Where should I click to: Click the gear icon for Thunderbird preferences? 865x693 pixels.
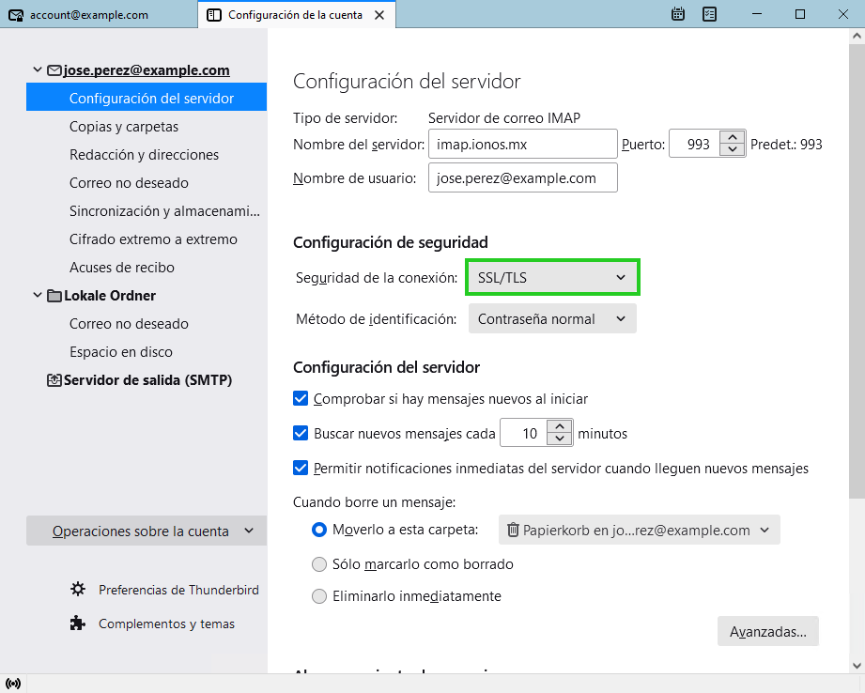click(x=78, y=590)
